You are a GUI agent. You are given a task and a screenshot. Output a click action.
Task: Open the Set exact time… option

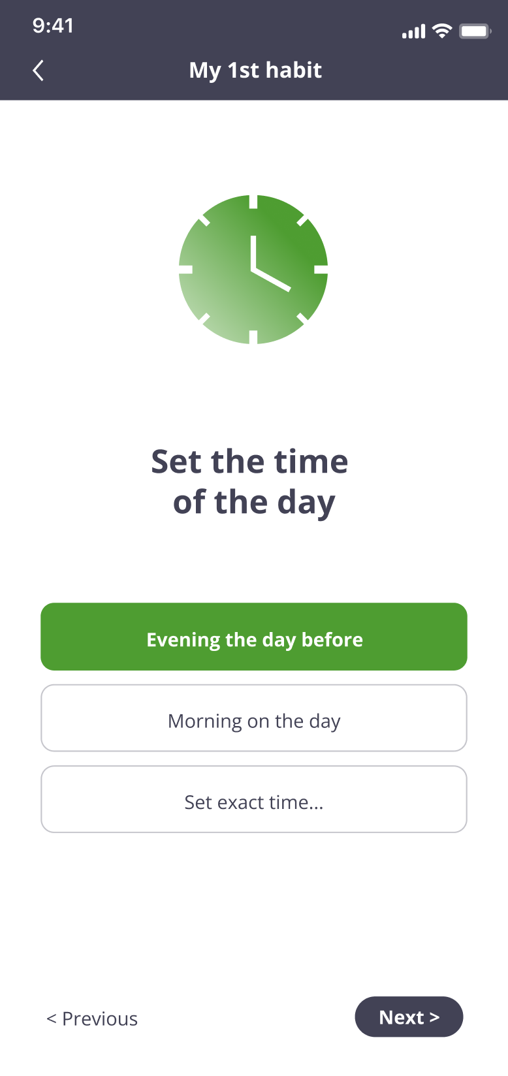point(254,800)
